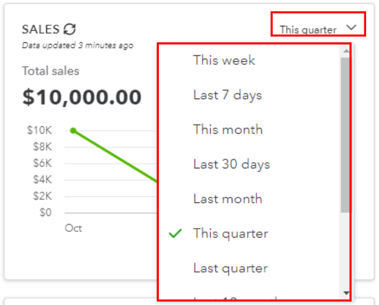Switch the period to Last quarter
Viewport: 379px width, 305px height.
coord(249,268)
